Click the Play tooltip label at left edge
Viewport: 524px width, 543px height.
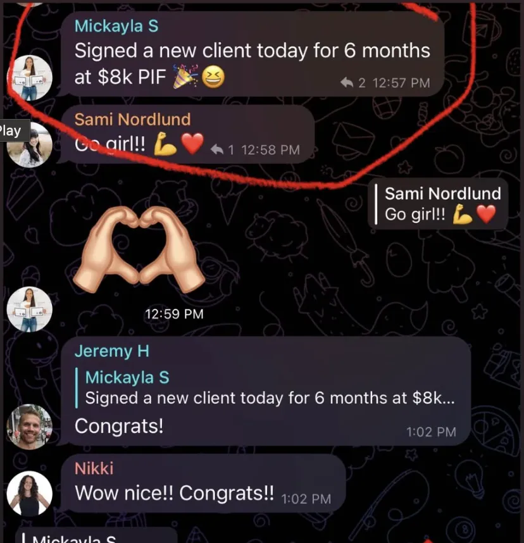[x=13, y=130]
